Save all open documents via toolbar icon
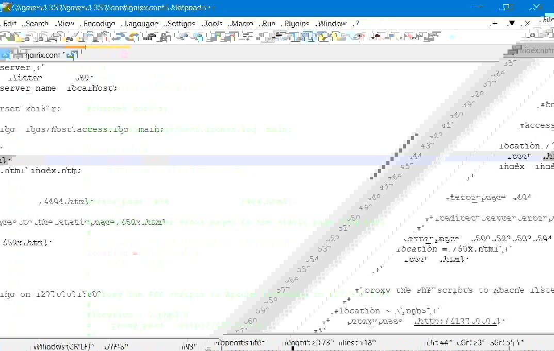The height and width of the screenshot is (351, 554). click(39, 37)
